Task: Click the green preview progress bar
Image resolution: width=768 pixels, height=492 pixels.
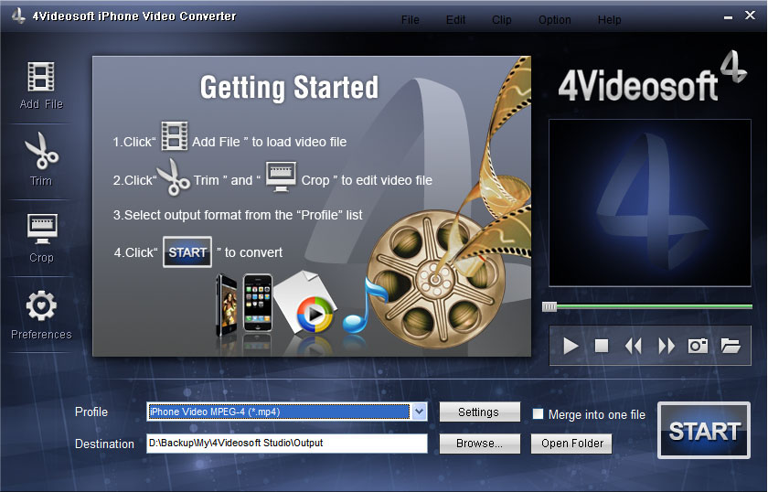Action: point(655,306)
